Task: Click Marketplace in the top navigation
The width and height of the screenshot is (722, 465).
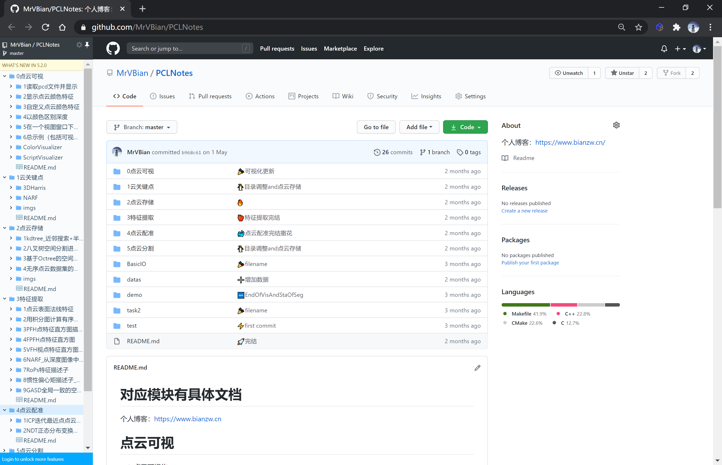Action: (x=340, y=49)
